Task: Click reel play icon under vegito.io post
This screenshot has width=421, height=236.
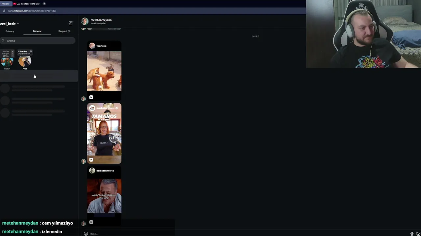Action: [91, 97]
